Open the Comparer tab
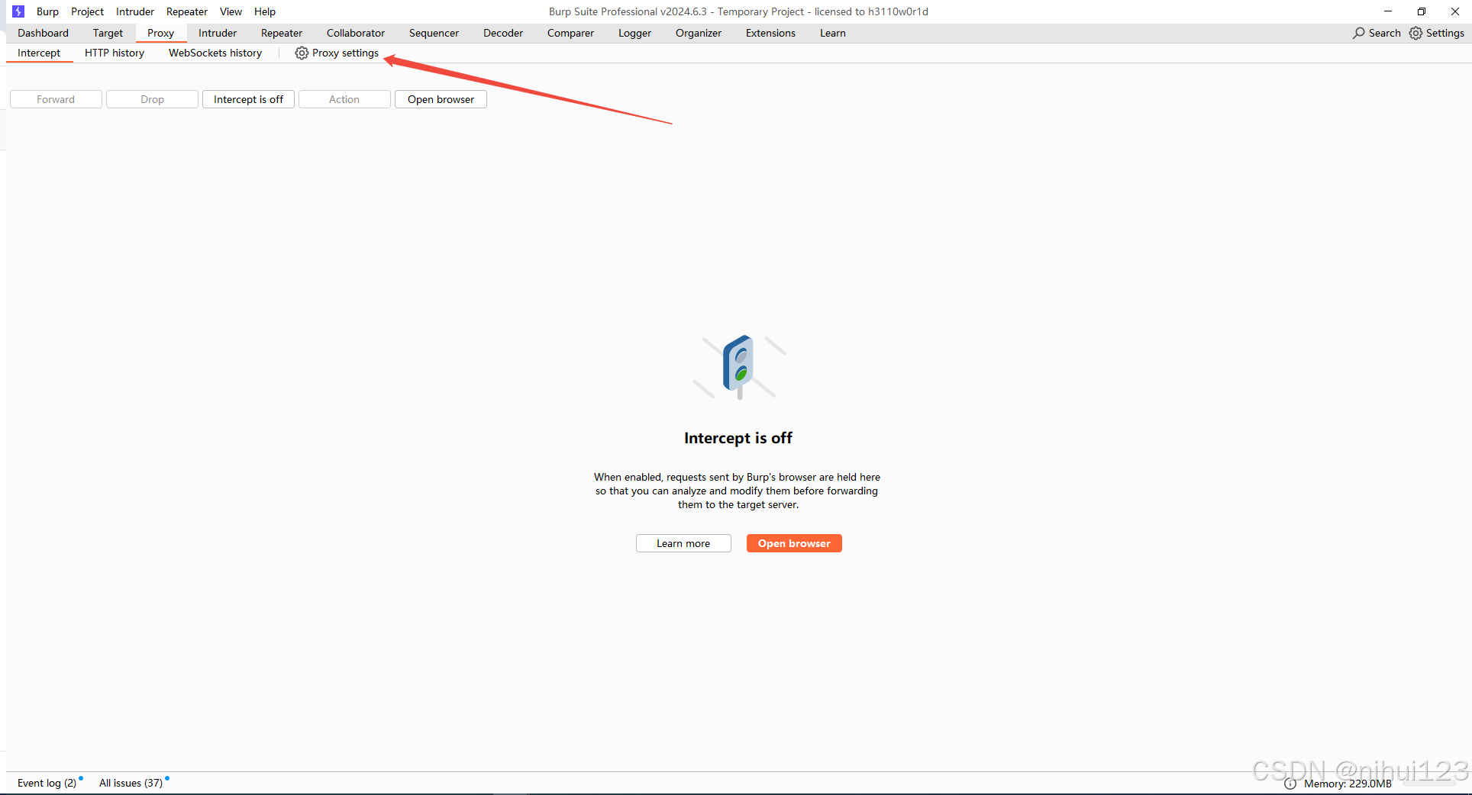This screenshot has width=1472, height=795. click(570, 33)
